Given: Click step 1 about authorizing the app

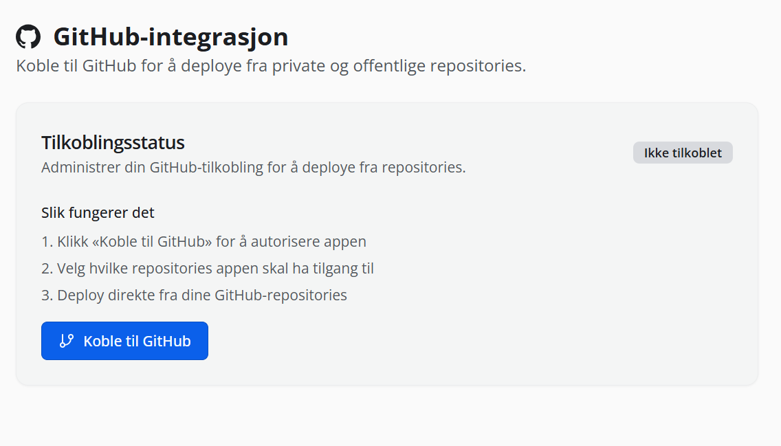Looking at the screenshot, I should click(x=203, y=242).
